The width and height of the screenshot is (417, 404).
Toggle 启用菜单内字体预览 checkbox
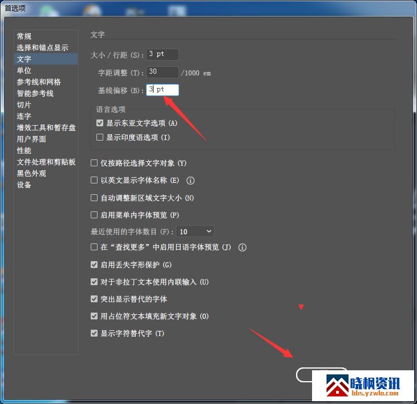click(x=94, y=215)
